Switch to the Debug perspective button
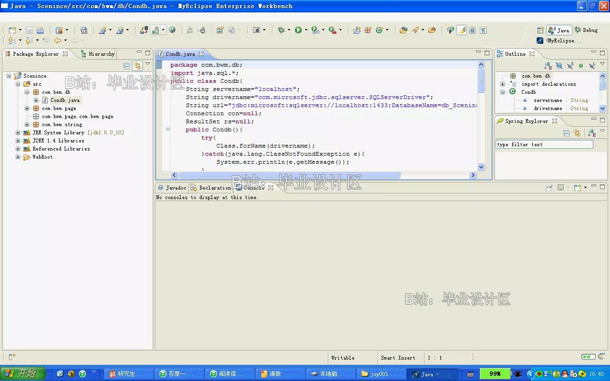Image resolution: width=610 pixels, height=381 pixels. (586, 30)
